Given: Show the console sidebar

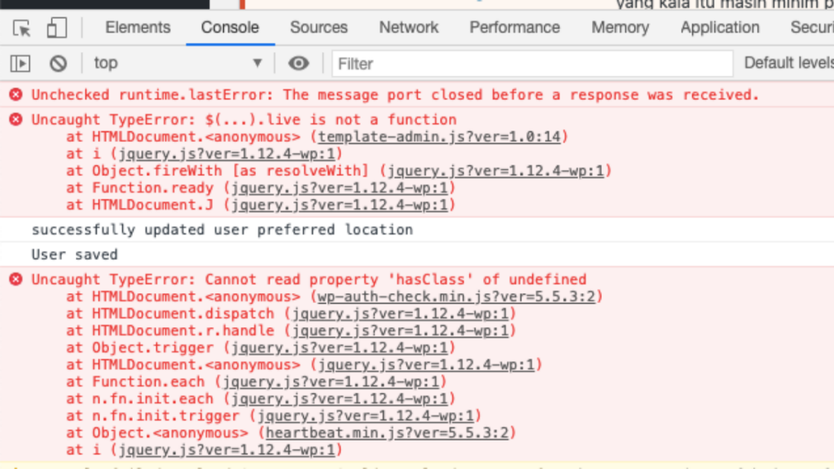Looking at the screenshot, I should tap(20, 63).
